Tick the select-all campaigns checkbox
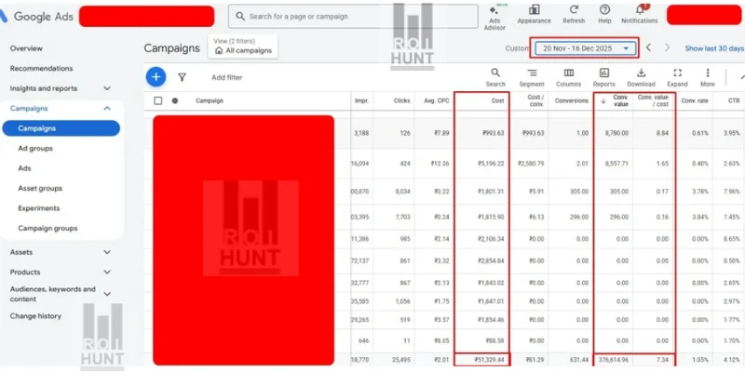 click(x=158, y=100)
